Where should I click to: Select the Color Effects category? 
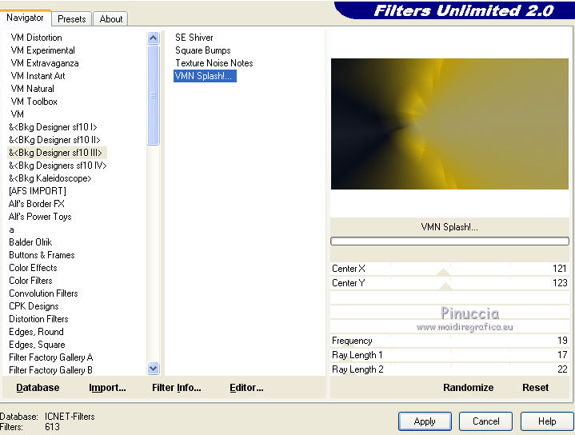tap(33, 268)
